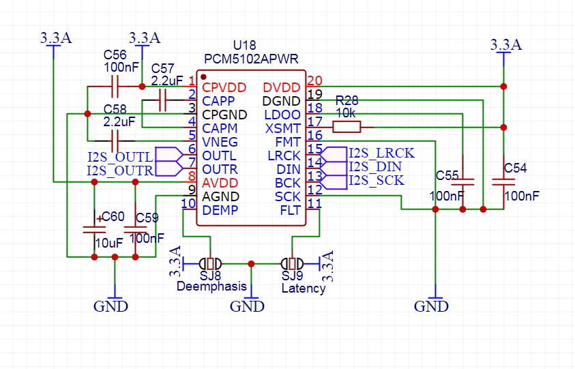Select solder jumper SJ8 symbol
The width and height of the screenshot is (575, 369).
click(211, 263)
